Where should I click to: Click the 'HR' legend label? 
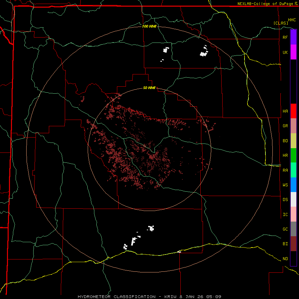[285, 155]
